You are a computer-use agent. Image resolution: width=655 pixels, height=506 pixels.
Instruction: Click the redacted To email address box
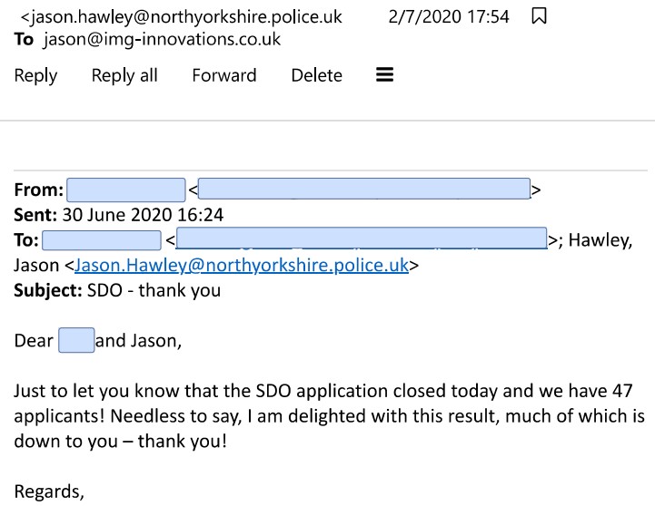click(362, 239)
